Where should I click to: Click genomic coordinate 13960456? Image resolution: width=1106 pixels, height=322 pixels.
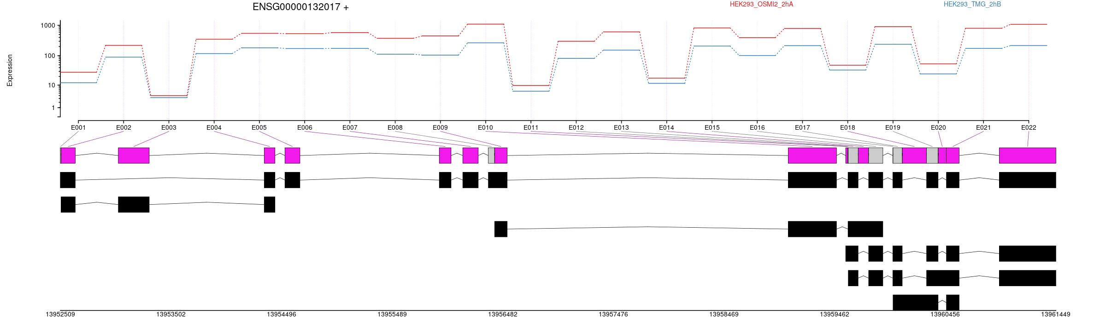[945, 315]
